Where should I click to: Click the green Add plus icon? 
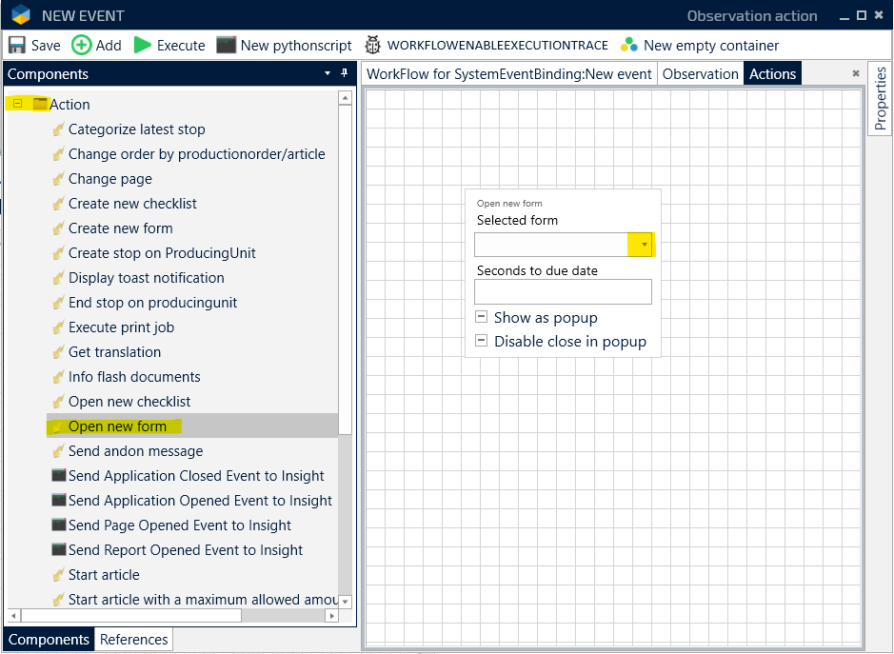click(82, 45)
